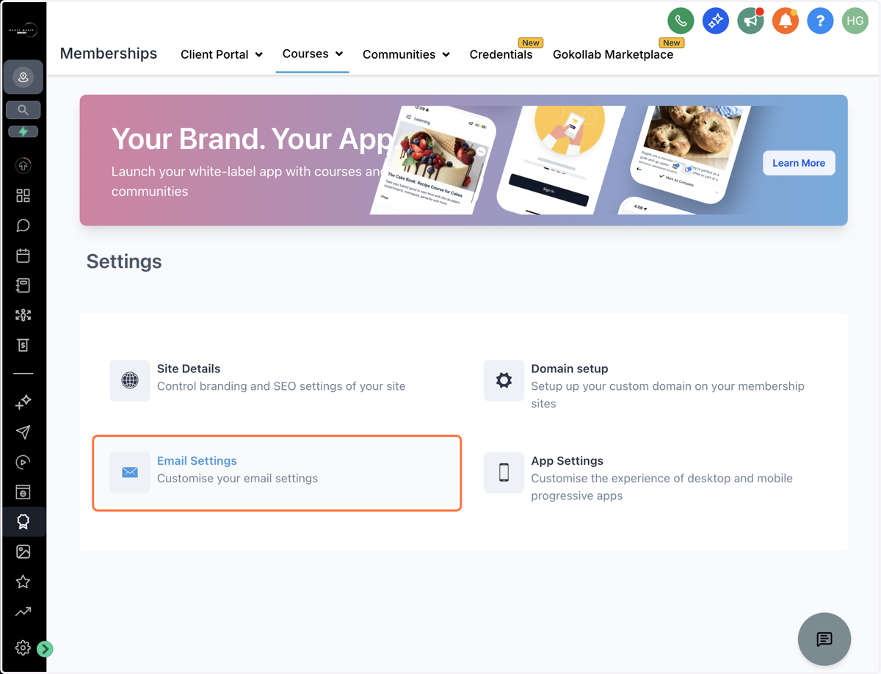The height and width of the screenshot is (674, 881).
Task: Open the payments dollar receipt icon in sidebar
Action: click(23, 345)
